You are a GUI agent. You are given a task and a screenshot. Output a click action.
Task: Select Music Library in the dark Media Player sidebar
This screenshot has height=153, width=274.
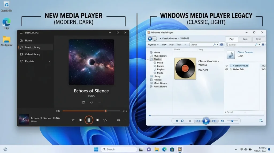pyautogui.click(x=36, y=47)
